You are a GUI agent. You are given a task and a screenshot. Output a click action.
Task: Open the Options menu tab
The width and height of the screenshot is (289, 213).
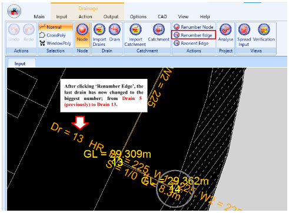138,16
